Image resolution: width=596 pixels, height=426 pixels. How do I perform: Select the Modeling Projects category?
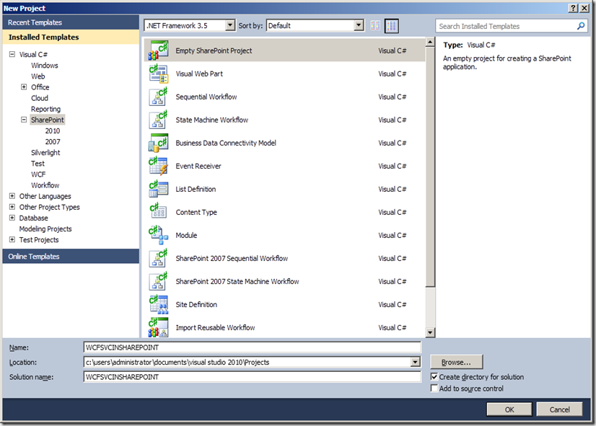pos(45,229)
